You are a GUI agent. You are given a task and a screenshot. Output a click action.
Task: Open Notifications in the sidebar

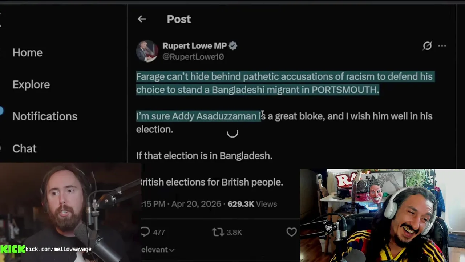coord(45,116)
